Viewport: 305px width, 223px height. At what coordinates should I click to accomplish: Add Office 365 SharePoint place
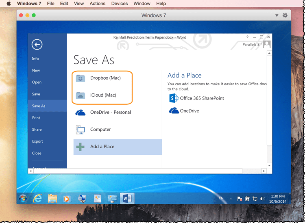click(x=196, y=98)
